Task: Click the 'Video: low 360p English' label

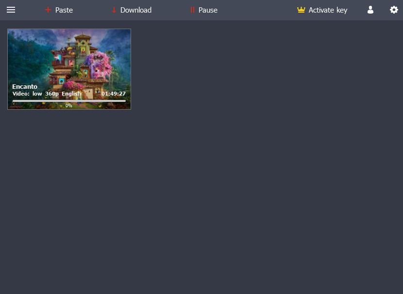Action: 47,94
